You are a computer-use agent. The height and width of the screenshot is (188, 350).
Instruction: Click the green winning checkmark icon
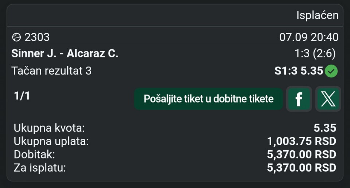point(331,71)
